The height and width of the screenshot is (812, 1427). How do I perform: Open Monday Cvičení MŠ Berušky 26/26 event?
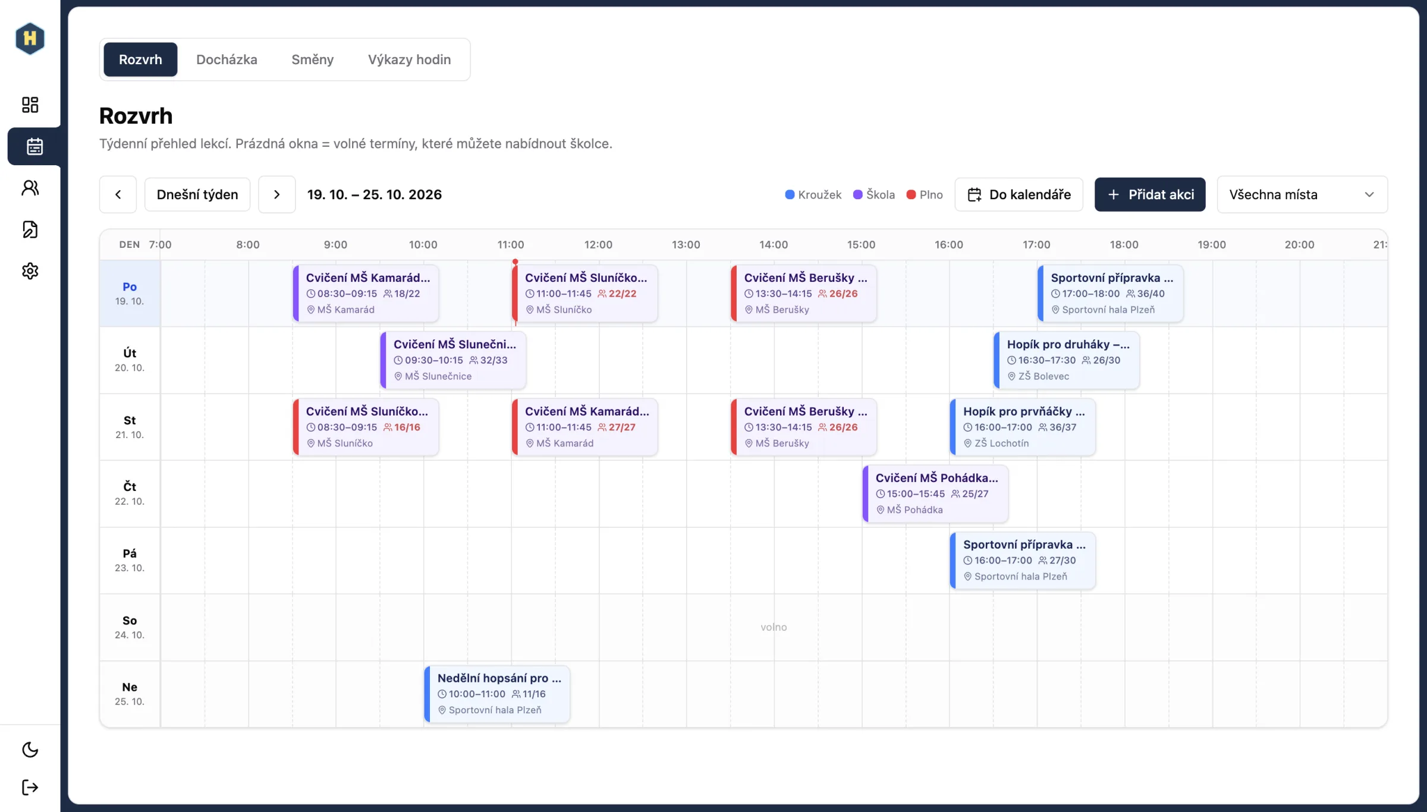click(804, 294)
